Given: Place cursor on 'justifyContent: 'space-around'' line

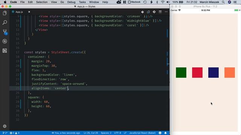Looking at the screenshot, I should click(59, 84).
